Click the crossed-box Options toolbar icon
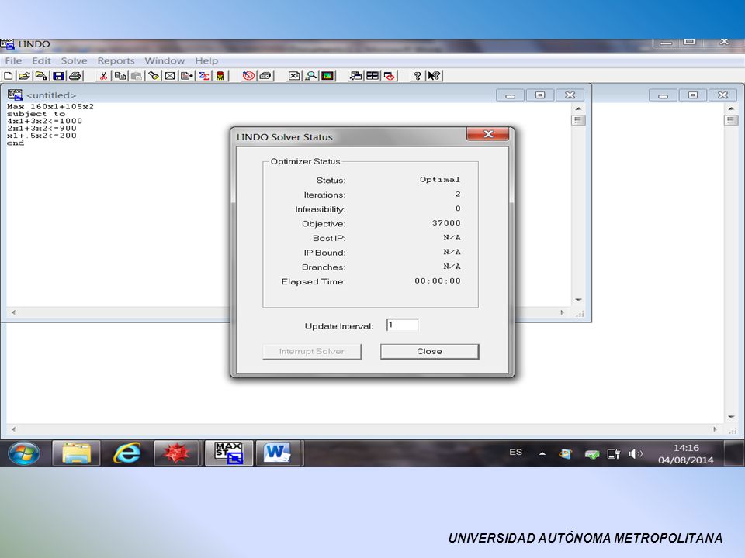745x558 pixels. (x=170, y=76)
